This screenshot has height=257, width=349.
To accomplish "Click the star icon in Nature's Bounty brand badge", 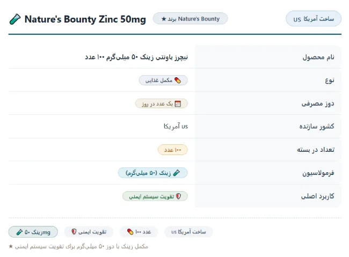I will tap(164, 19).
